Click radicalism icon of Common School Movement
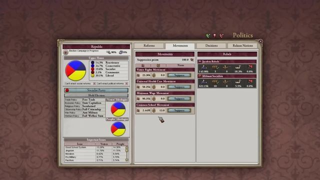The height and width of the screenshot is (180, 320). [153, 110]
